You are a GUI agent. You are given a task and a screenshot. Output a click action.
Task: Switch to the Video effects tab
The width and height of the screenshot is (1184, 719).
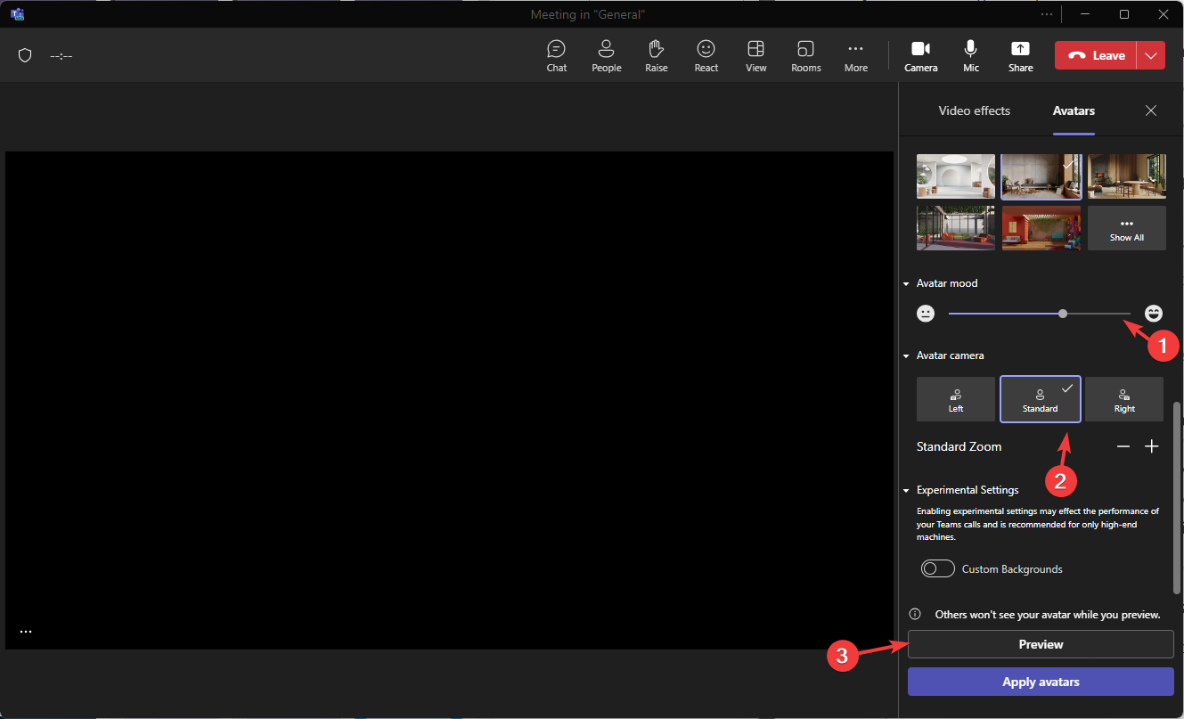coord(975,111)
